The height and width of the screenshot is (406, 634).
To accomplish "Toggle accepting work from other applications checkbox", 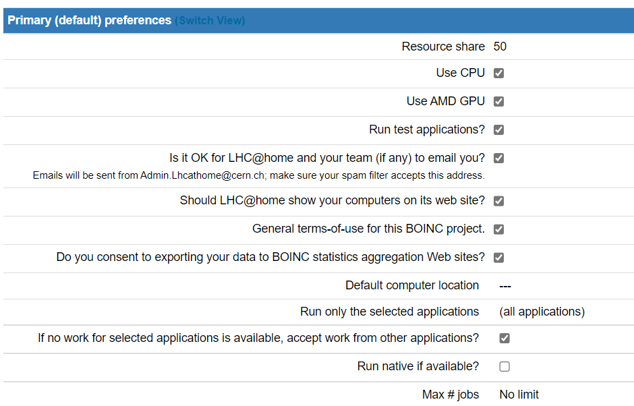I will [x=505, y=339].
